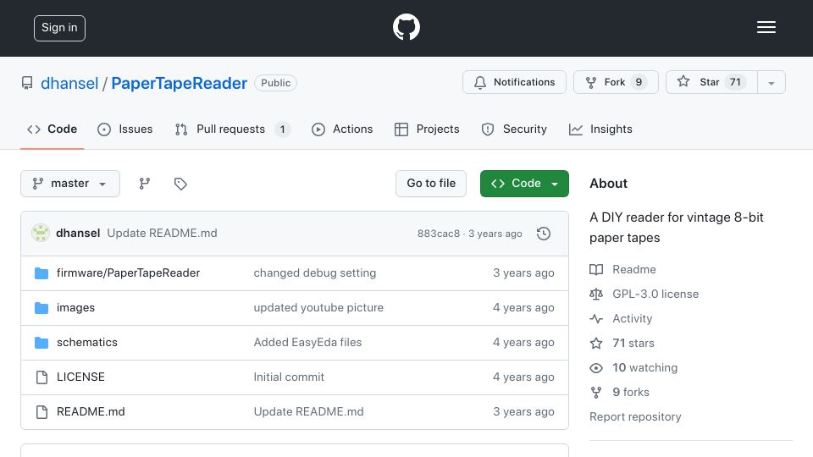The width and height of the screenshot is (813, 457).
Task: Click the repository book icon beside dhansel
Action: (27, 83)
